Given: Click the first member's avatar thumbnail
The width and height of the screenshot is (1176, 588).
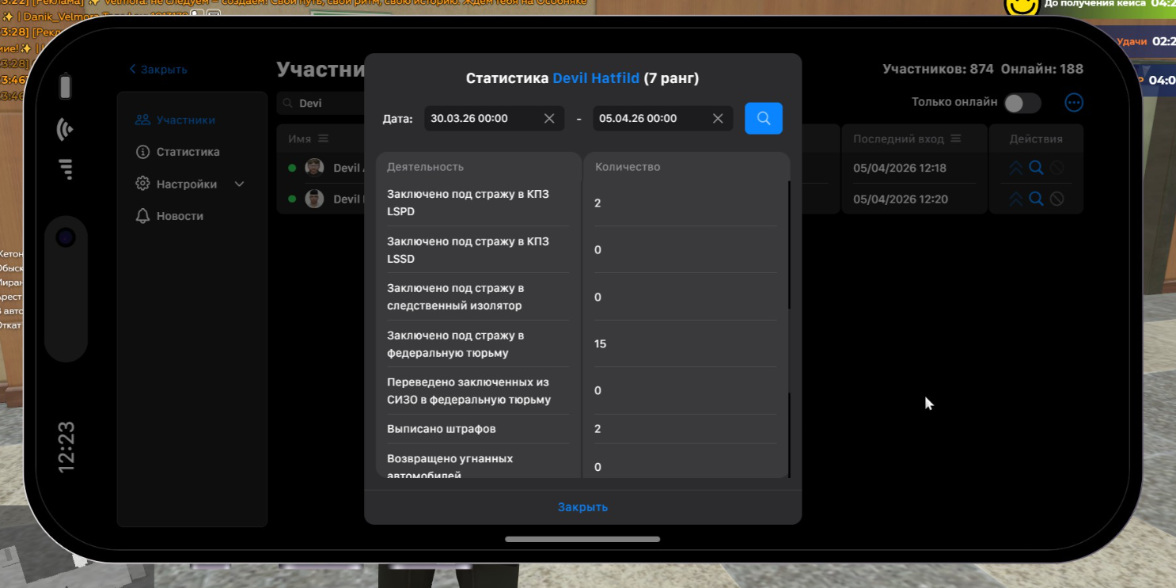Looking at the screenshot, I should coord(314,168).
